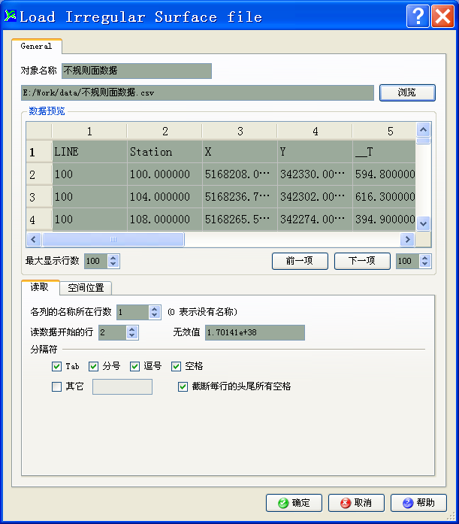
Task: Select column header 4 in preview table
Action: [315, 132]
